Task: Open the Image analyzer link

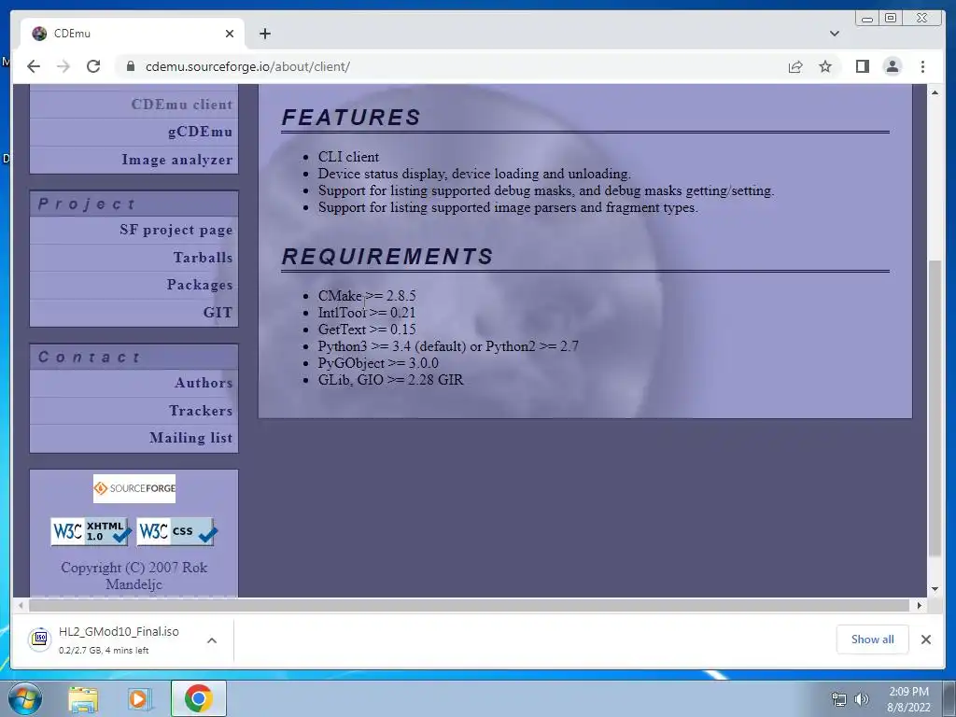Action: coord(176,160)
